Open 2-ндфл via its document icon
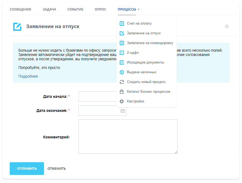Screen dimensions: 242x183 click(x=122, y=52)
